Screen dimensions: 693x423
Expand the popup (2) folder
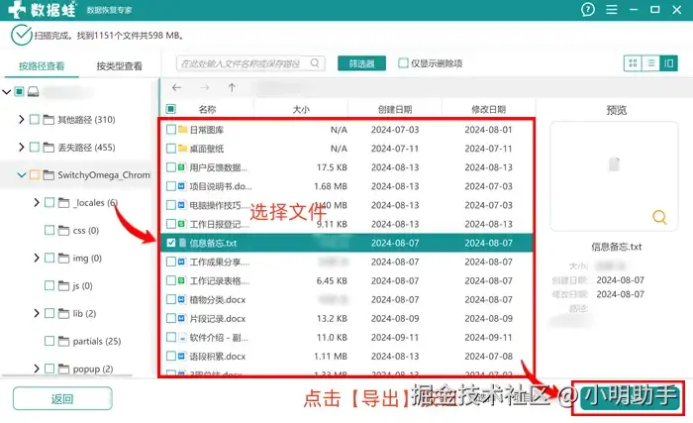pos(37,369)
